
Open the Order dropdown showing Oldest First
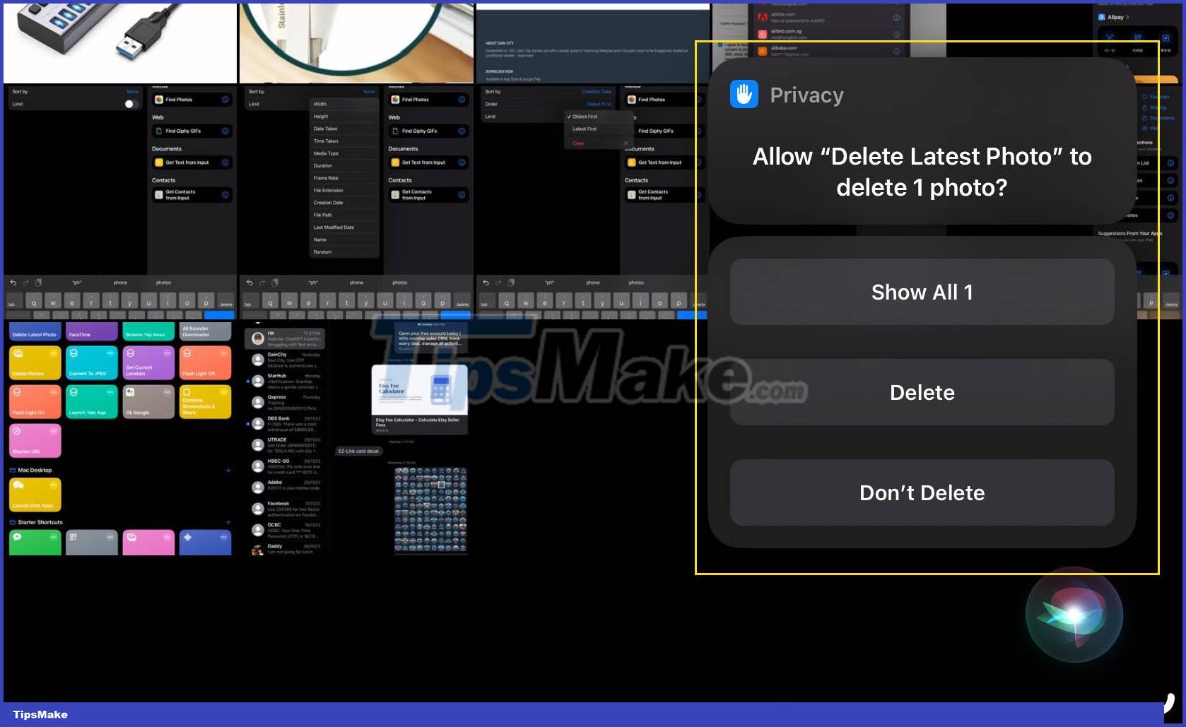pos(598,104)
